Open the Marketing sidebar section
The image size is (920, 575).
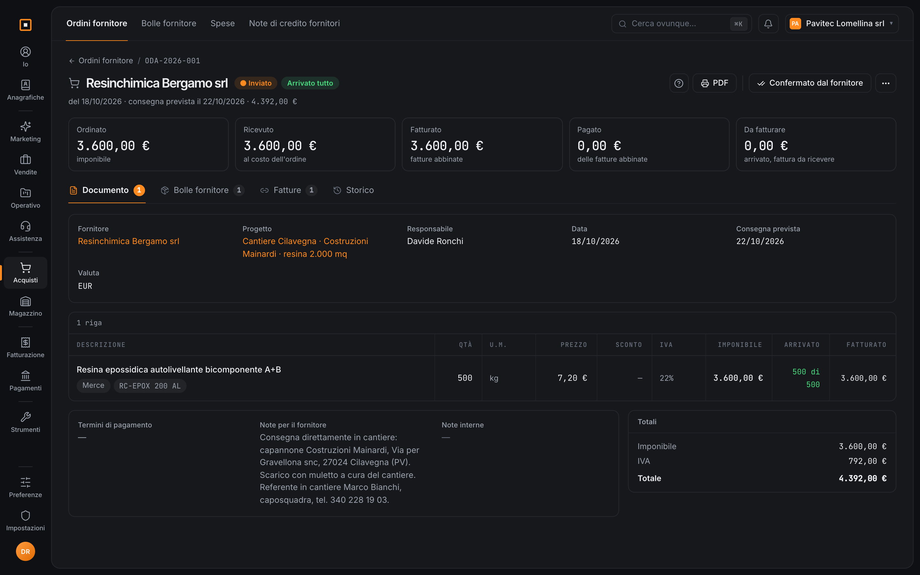pyautogui.click(x=26, y=132)
